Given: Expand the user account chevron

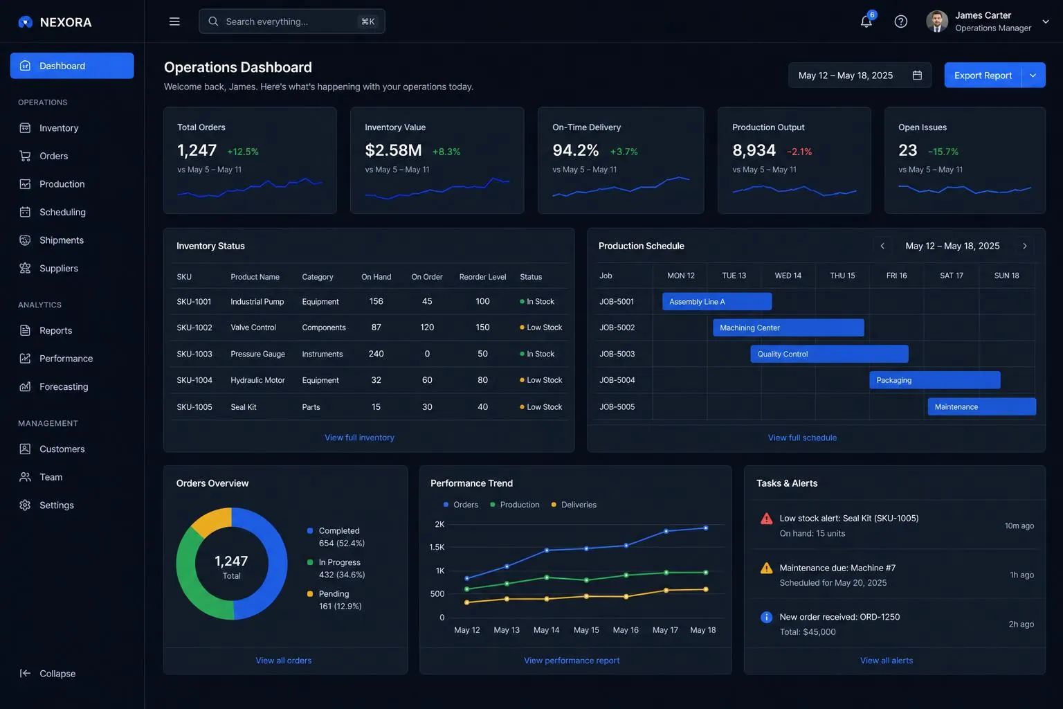Looking at the screenshot, I should [1046, 21].
